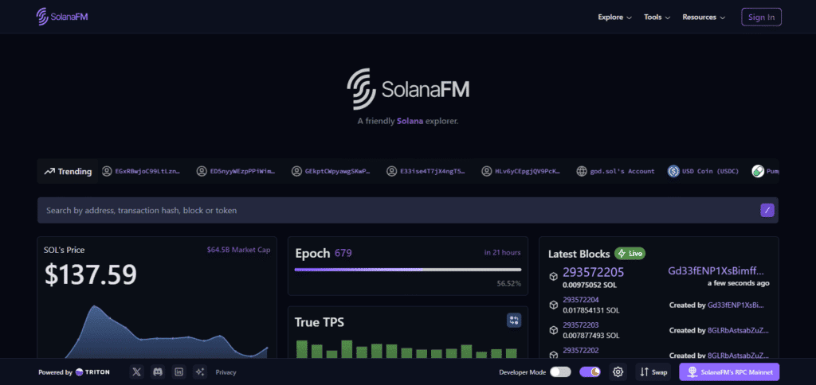Click the Trending arrow icon label
Screen dimensions: 816x385
click(68, 172)
